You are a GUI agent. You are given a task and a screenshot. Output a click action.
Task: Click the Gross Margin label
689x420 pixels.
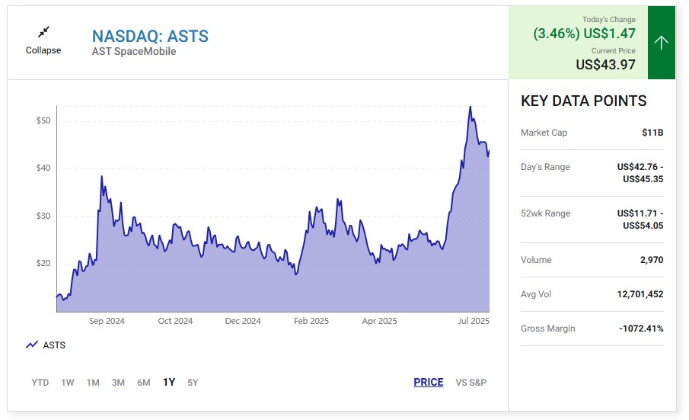[548, 329]
